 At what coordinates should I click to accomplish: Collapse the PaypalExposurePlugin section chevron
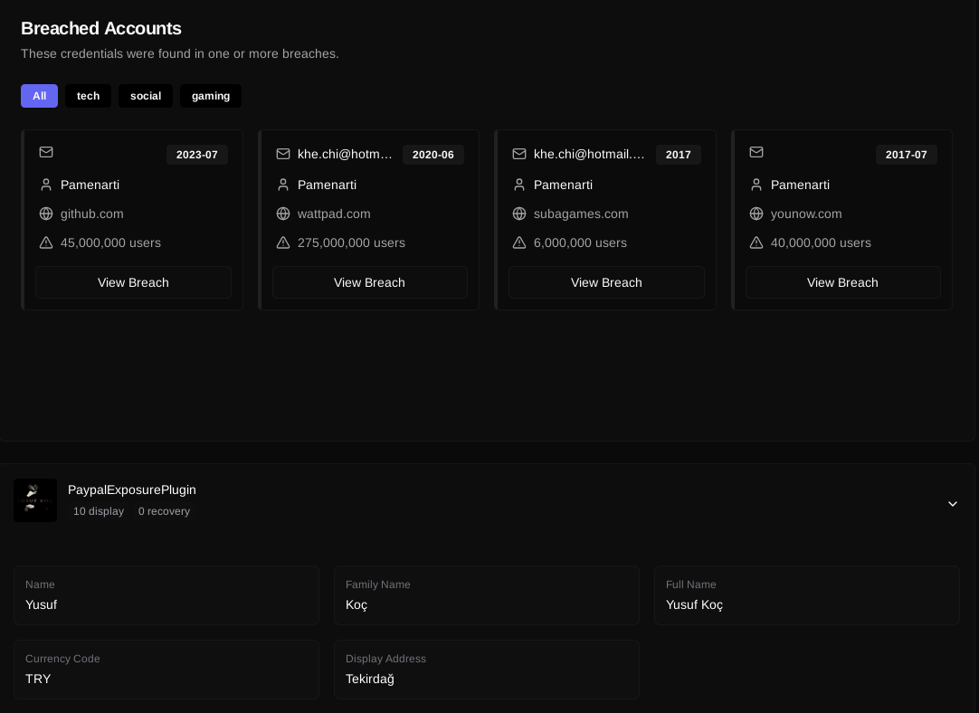pos(952,504)
